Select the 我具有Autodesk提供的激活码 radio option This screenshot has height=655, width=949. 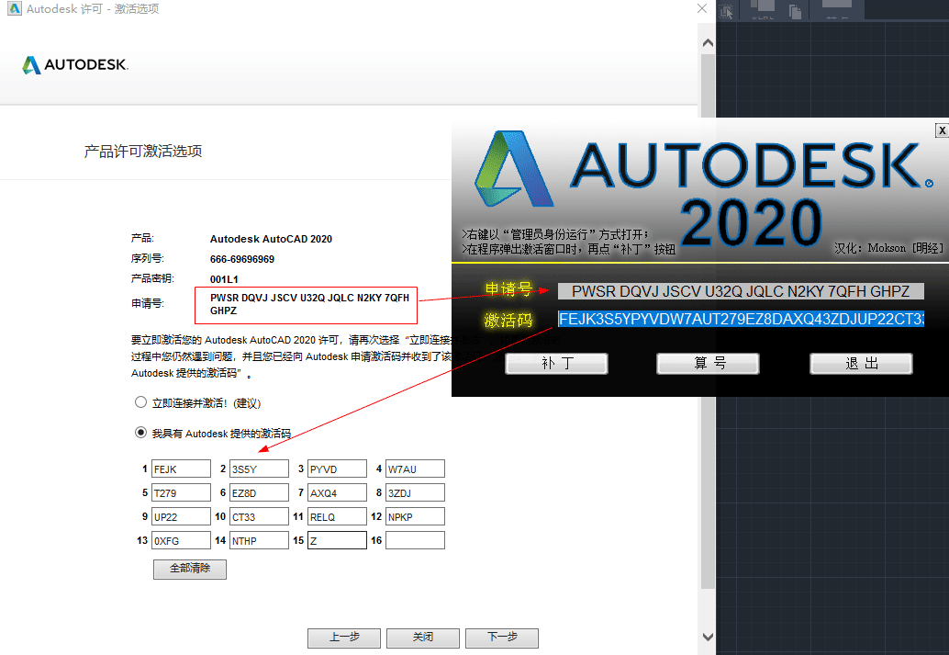(141, 432)
